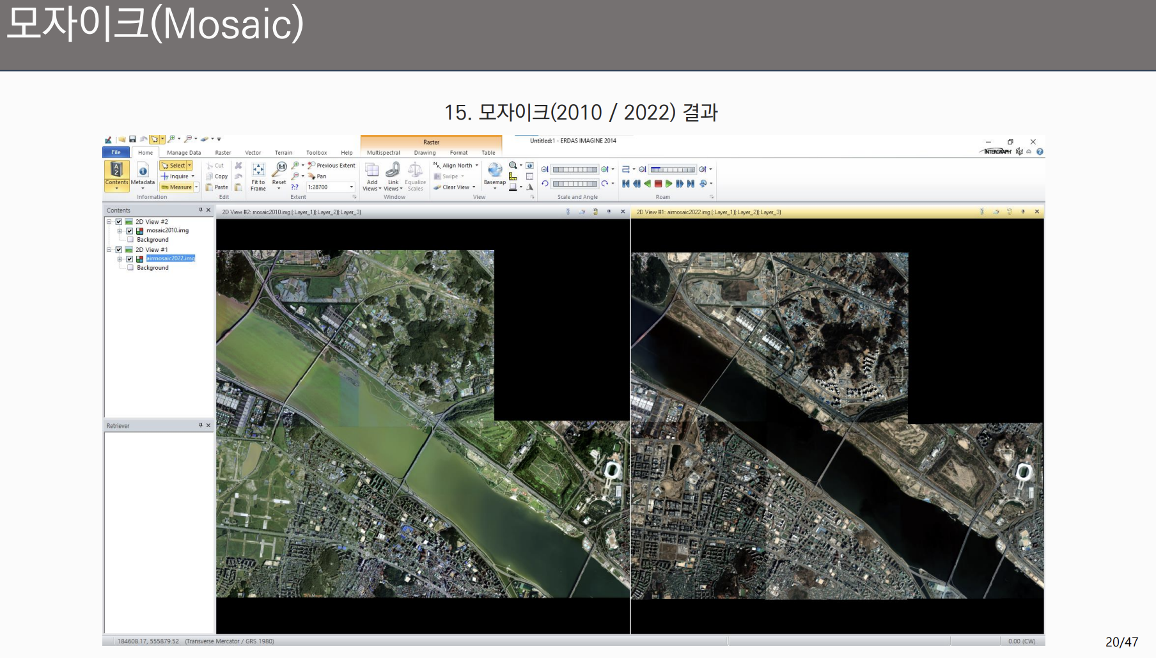The width and height of the screenshot is (1156, 658).
Task: Click the Cut button
Action: tap(215, 166)
